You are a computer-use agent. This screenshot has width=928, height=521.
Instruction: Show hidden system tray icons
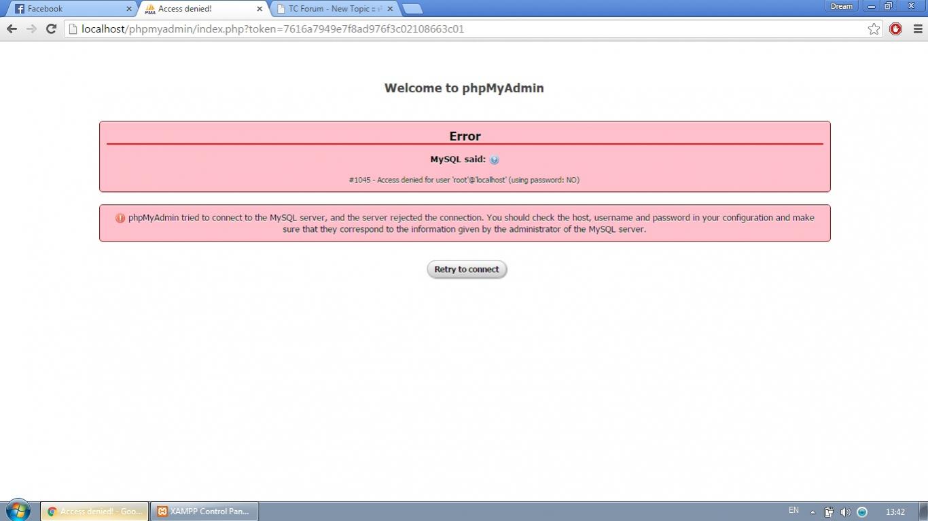click(813, 512)
